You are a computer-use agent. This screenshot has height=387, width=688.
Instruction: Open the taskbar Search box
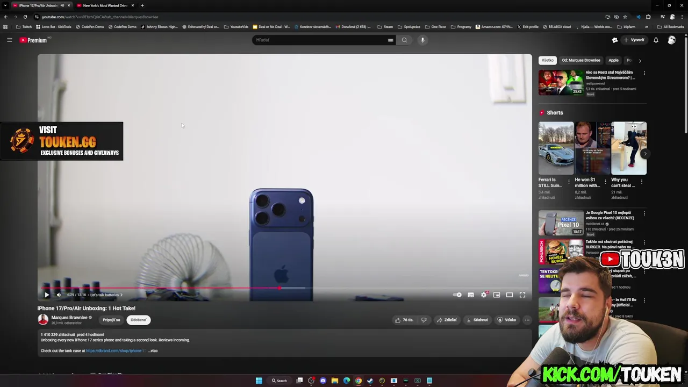[x=279, y=381]
